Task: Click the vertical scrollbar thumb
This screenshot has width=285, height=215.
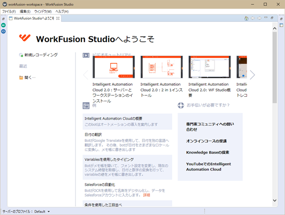Action: click(275, 67)
